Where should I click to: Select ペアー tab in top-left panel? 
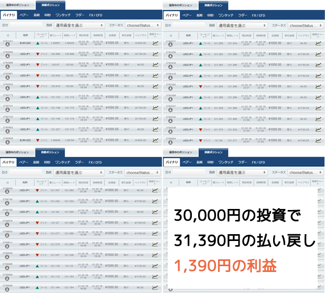pyautogui.click(x=24, y=15)
